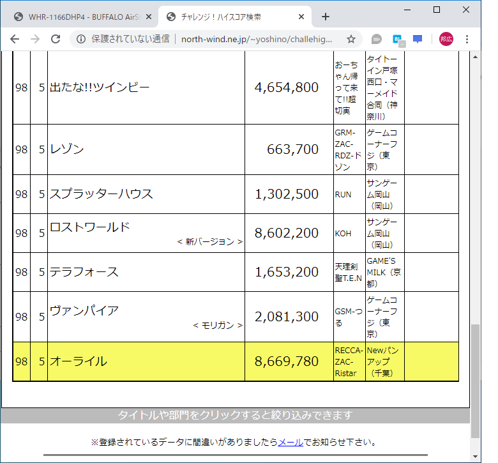Filter by category ＜ 新バージョン ＞
Image resolution: width=498 pixels, height=463 pixels.
[x=210, y=242]
